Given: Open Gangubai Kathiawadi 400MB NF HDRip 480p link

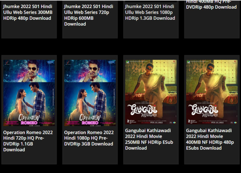Looking at the screenshot, I should [210, 139].
